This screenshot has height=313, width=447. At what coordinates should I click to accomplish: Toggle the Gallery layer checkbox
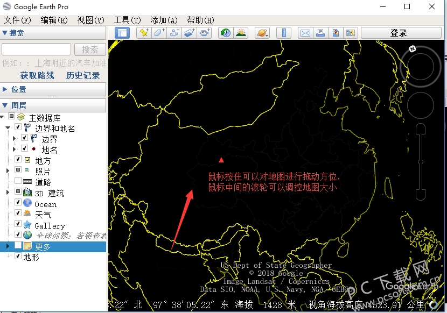(x=18, y=224)
